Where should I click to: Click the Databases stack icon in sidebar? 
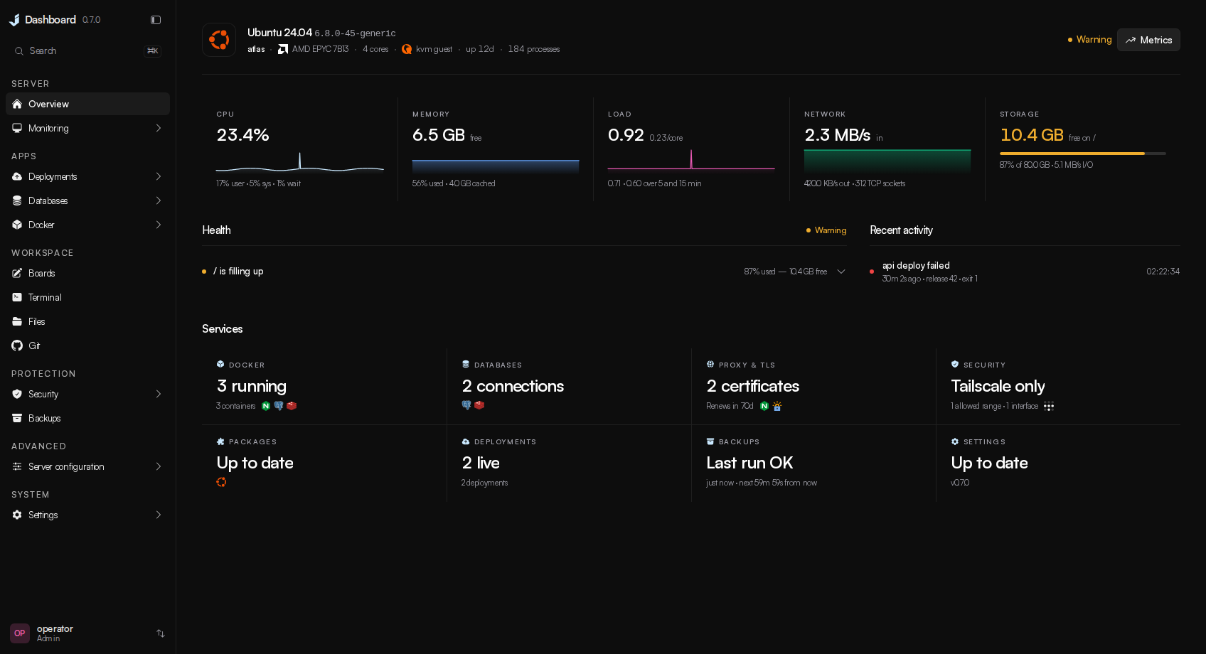17,200
